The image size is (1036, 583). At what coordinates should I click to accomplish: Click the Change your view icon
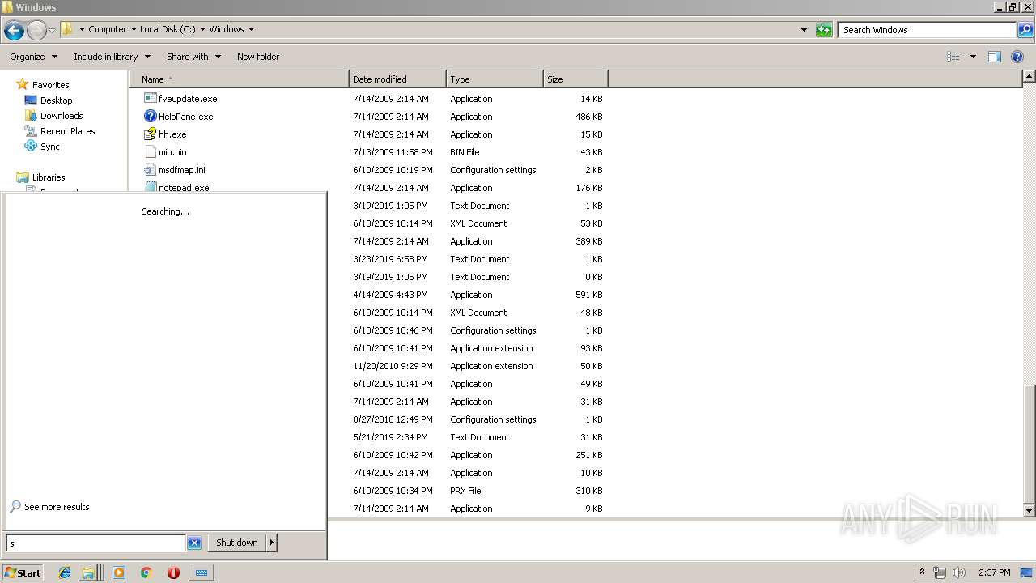953,57
